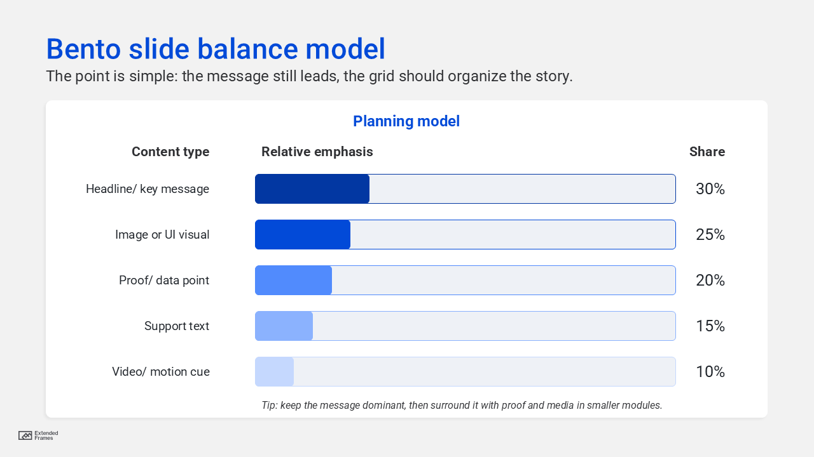This screenshot has width=814, height=457.
Task: Click the subtitle starting 'The point is simple'
Action: pos(309,76)
